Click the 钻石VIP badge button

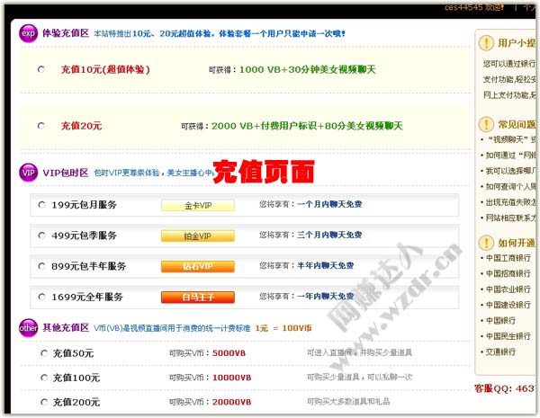click(198, 266)
